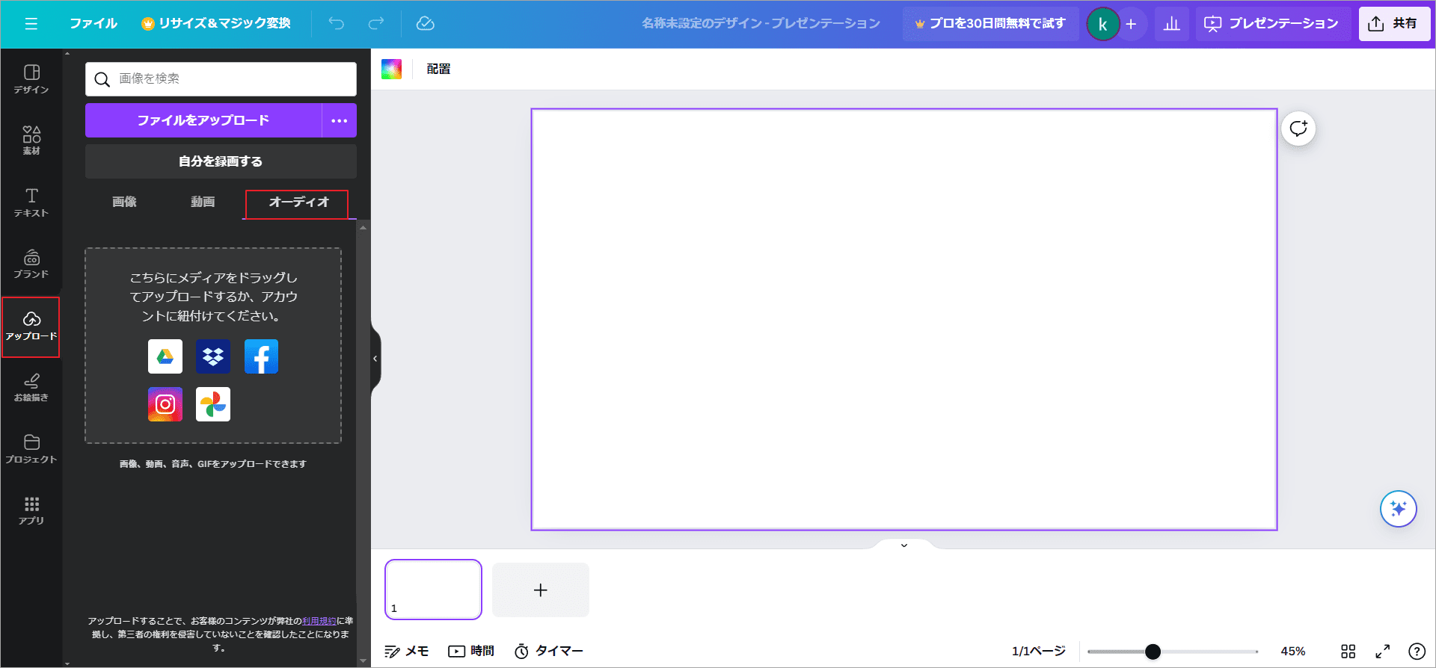Enter fullscreen with expand arrows icon

click(x=1383, y=652)
